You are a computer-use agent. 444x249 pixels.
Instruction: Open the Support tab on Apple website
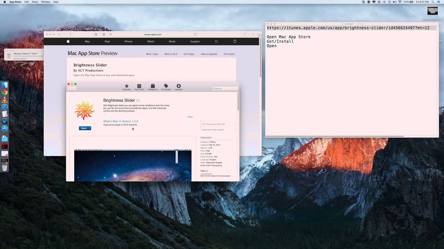[195, 41]
